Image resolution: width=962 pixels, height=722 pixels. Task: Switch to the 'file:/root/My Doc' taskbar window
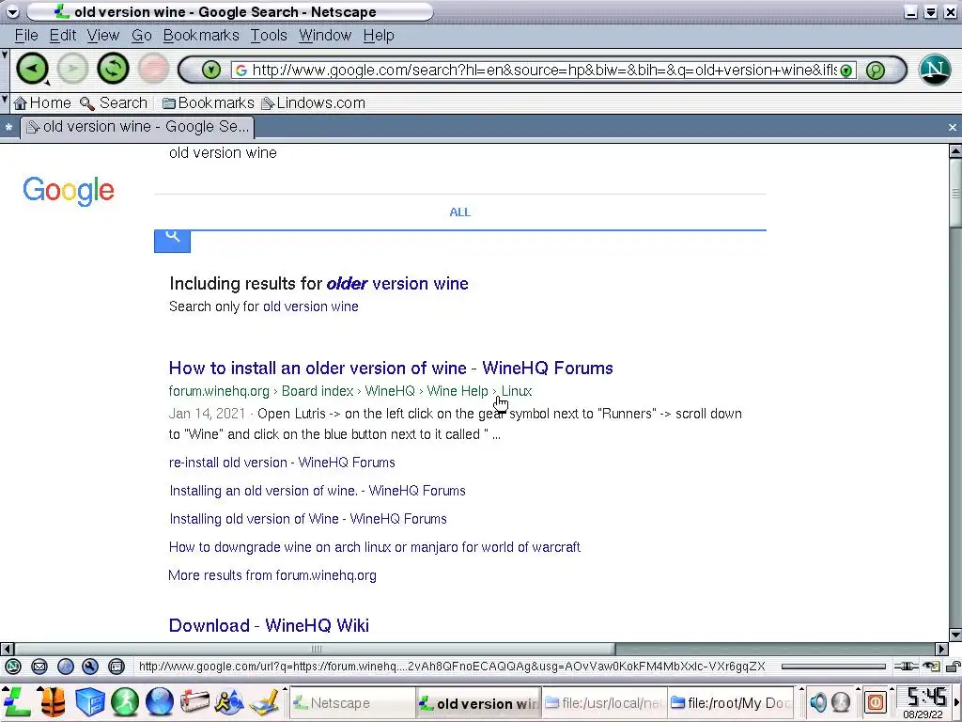730,702
